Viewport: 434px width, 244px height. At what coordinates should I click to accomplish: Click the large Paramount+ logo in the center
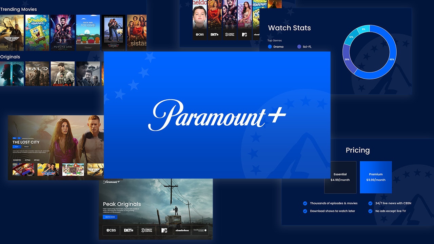point(217,115)
